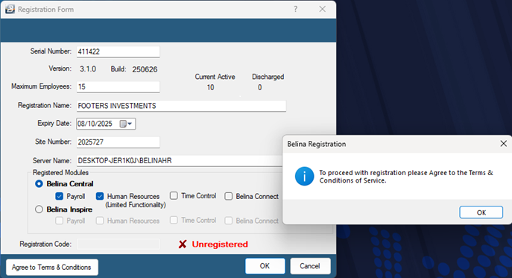Viewport: 512px width, 278px height.
Task: Check Time Control under Belina Inspire
Action: click(x=174, y=220)
